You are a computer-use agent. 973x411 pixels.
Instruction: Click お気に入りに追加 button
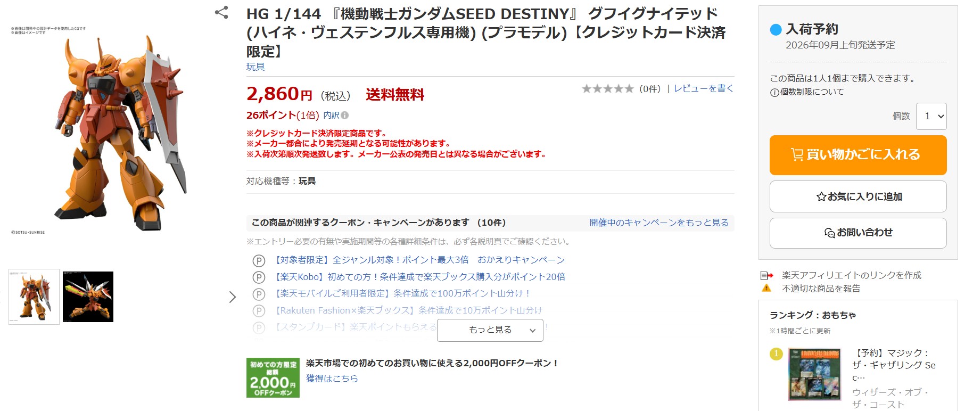click(x=858, y=196)
